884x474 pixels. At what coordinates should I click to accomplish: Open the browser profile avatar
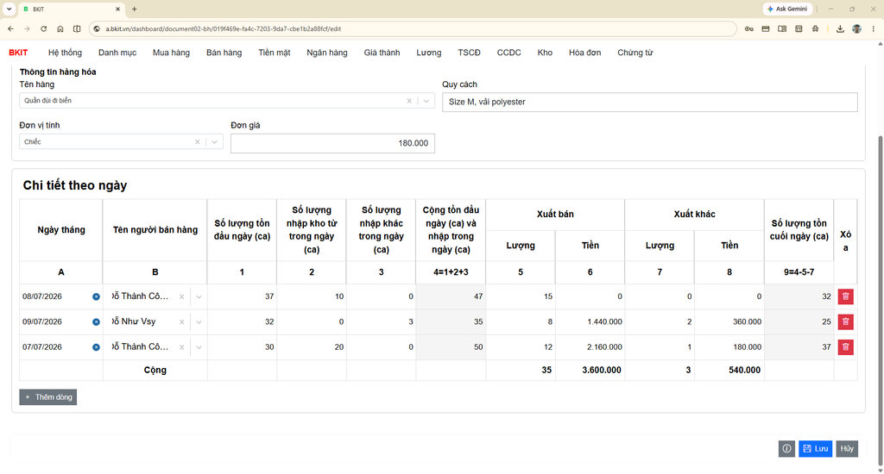coord(857,28)
